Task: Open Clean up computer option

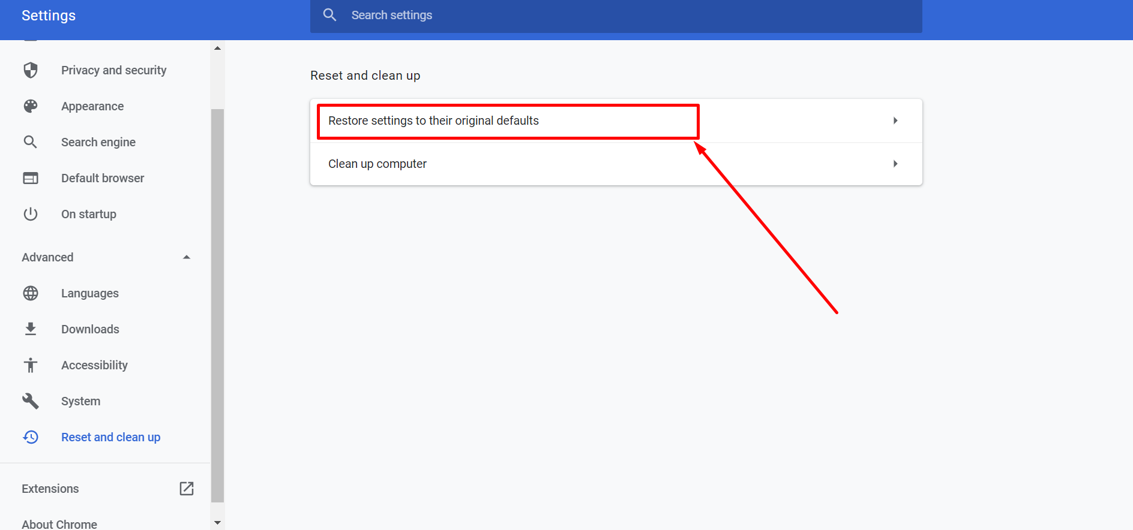Action: coord(377,164)
